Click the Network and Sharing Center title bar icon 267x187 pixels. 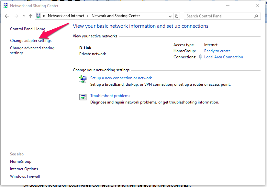coord(5,5)
